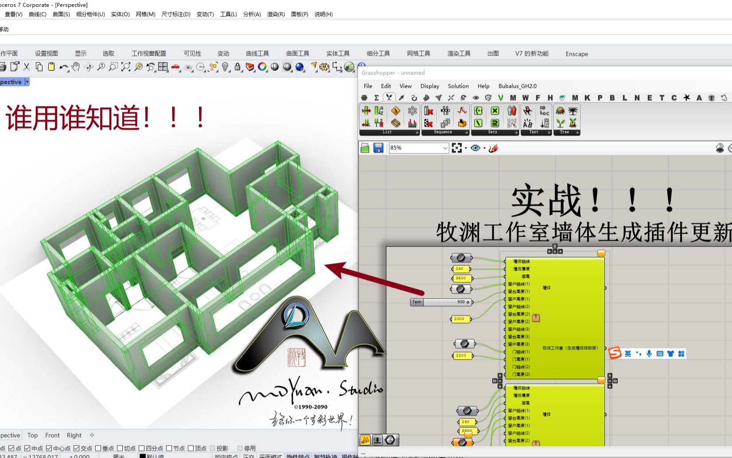
Task: Click the blue render sphere icon
Action: click(x=300, y=67)
